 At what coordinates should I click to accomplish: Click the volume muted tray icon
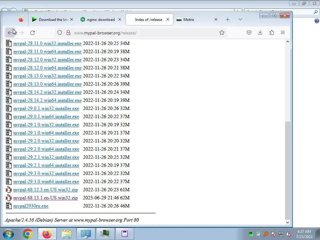(x=288, y=234)
